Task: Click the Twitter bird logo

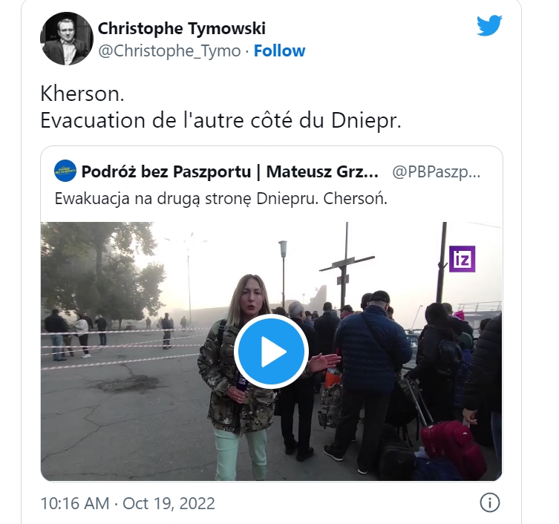Action: [489, 25]
